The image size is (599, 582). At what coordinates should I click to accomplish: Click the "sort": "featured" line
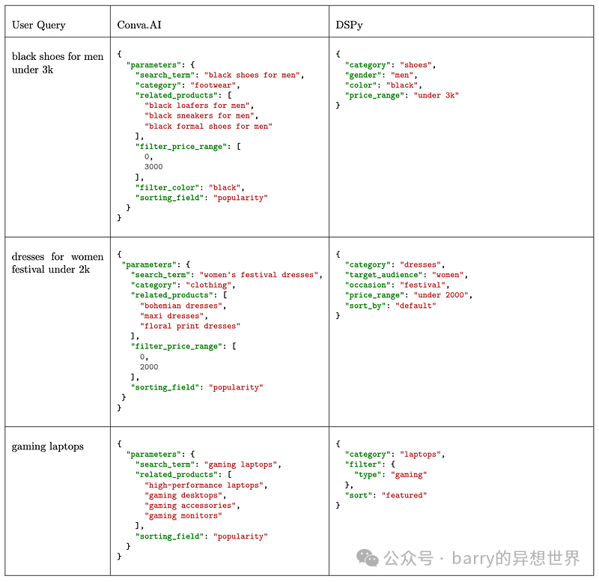386,495
